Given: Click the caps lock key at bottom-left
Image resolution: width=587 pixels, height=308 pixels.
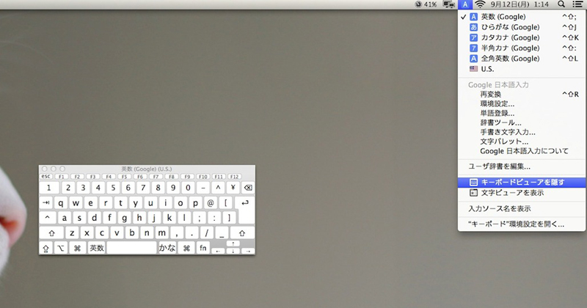Looking at the screenshot, I should click(x=45, y=248).
